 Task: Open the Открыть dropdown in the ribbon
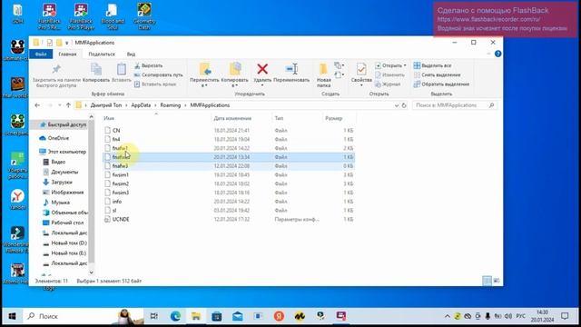pos(390,65)
